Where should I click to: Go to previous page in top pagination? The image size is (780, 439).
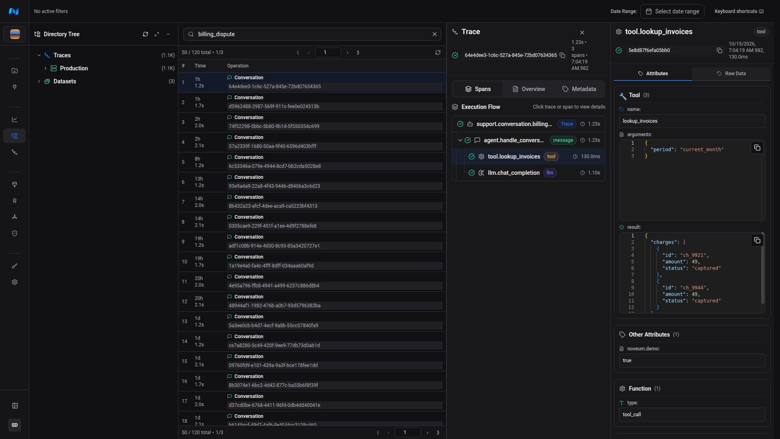309,52
